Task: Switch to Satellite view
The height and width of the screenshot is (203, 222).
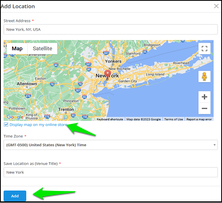Action: coord(43,49)
